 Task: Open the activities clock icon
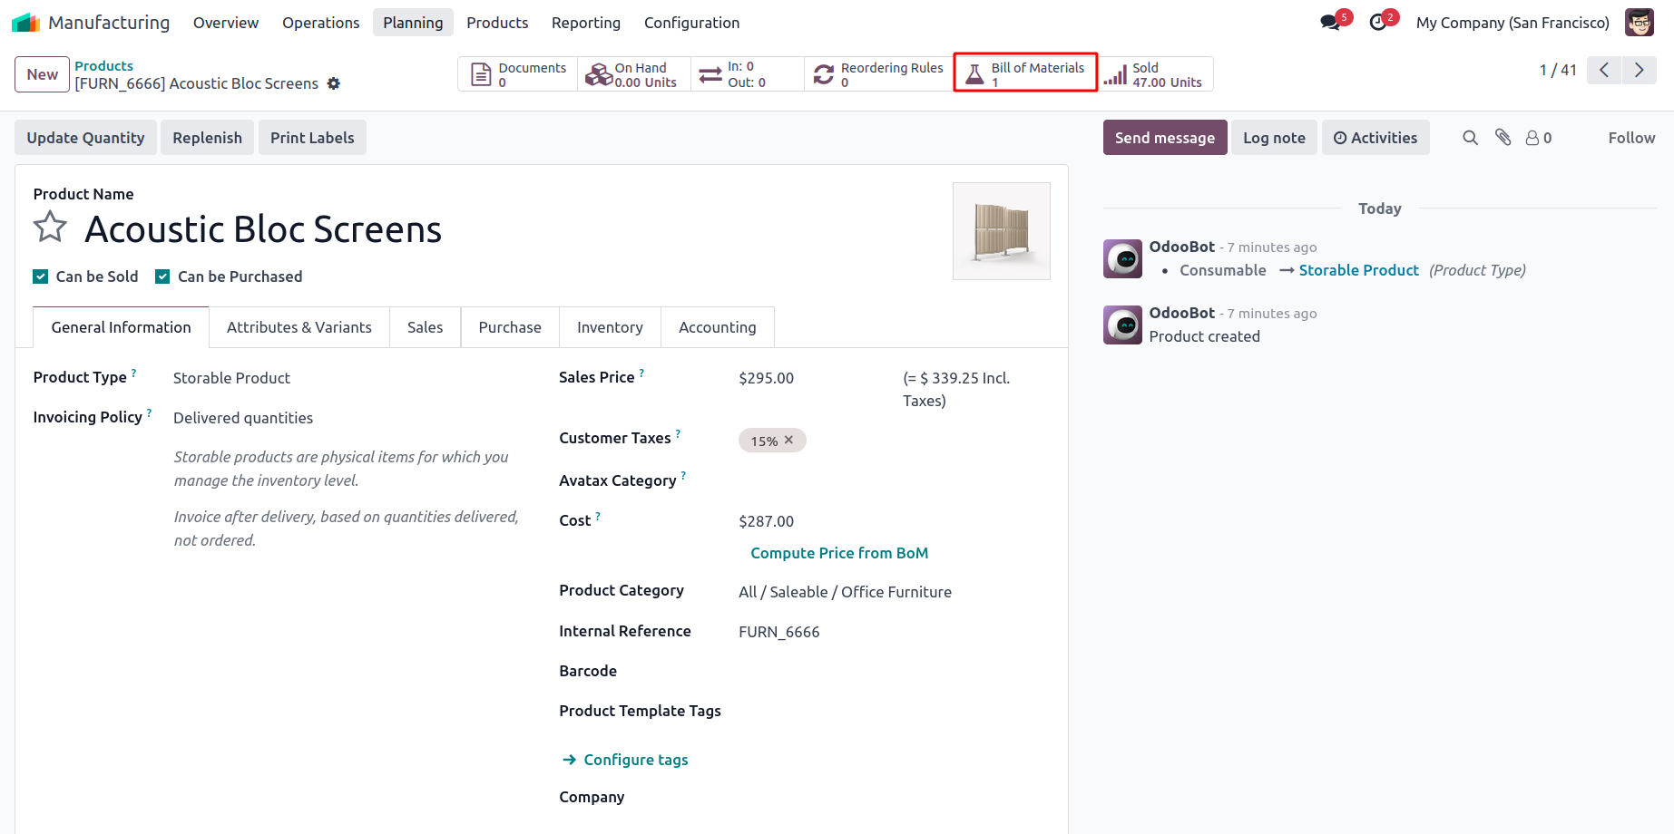click(1378, 23)
